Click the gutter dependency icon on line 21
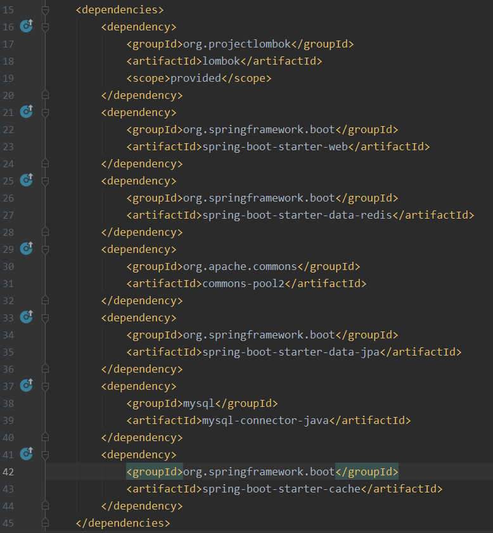 pos(26,112)
